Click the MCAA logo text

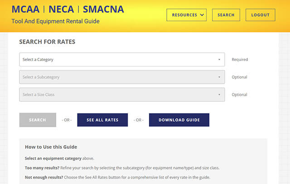tap(25, 9)
